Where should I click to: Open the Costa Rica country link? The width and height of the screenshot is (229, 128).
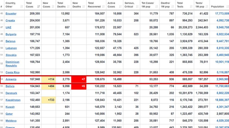pos(12,72)
